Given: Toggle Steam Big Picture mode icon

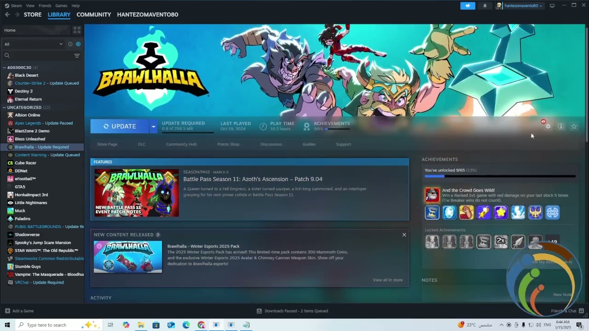Looking at the screenshot, I should [x=552, y=6].
